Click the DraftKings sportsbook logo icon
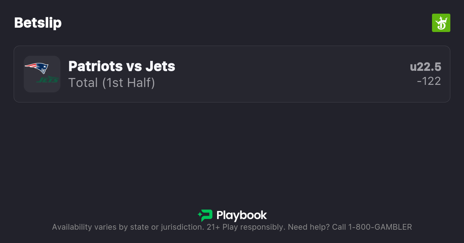The image size is (464, 243). pos(441,23)
